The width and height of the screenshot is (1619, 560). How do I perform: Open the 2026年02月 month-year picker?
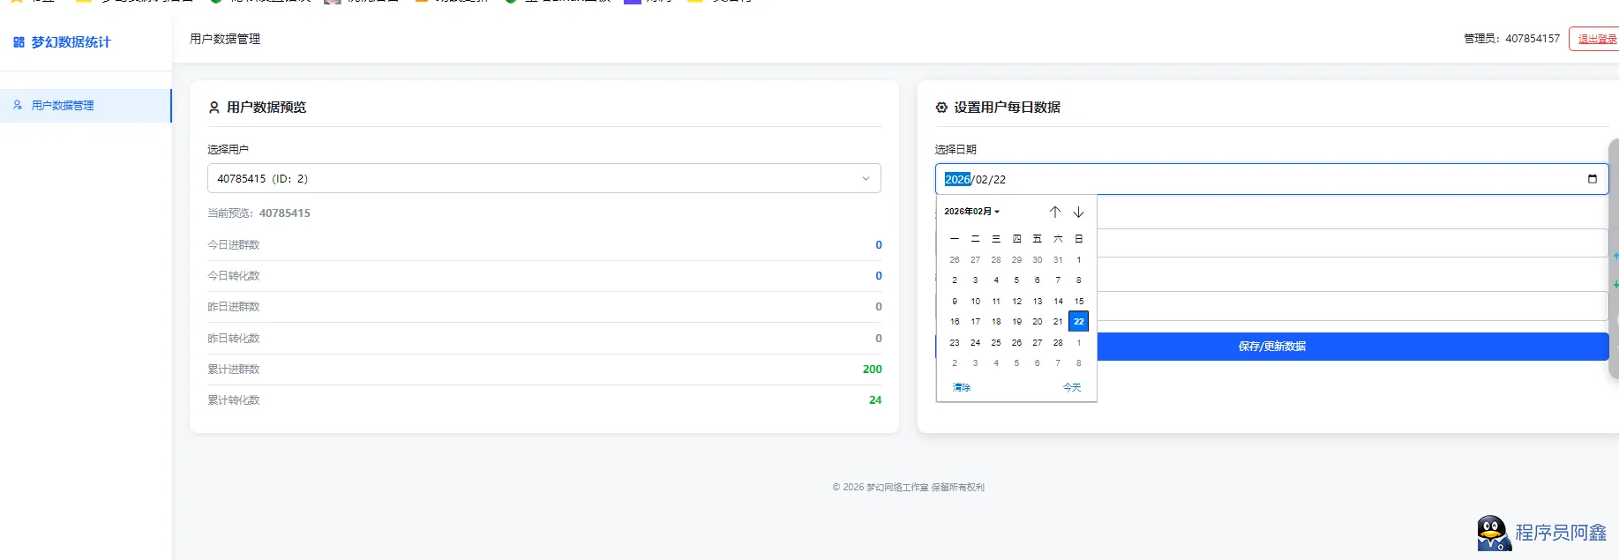coord(971,212)
